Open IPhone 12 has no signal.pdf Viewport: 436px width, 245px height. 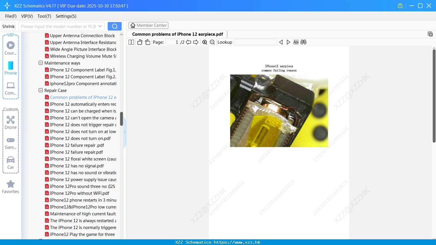[74, 166]
